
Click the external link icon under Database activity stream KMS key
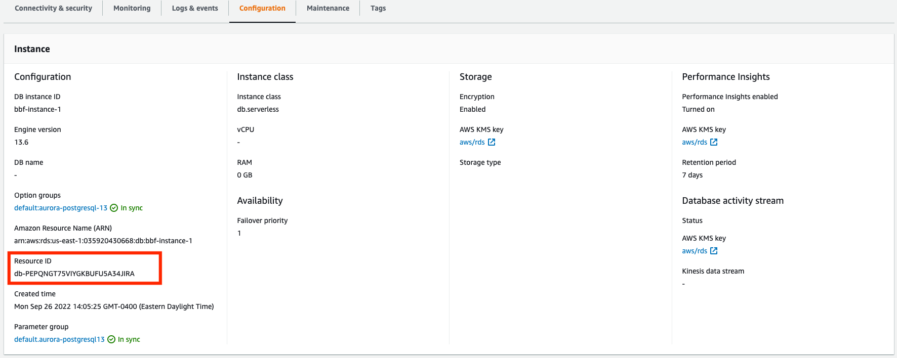[714, 251]
